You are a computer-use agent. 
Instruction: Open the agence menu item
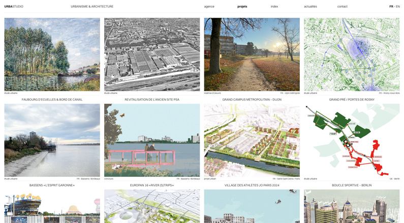click(x=209, y=7)
